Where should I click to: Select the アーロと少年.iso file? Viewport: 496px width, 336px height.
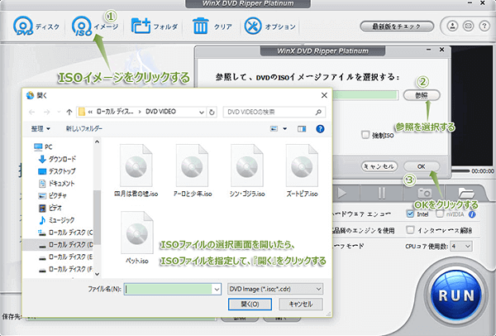click(x=193, y=171)
